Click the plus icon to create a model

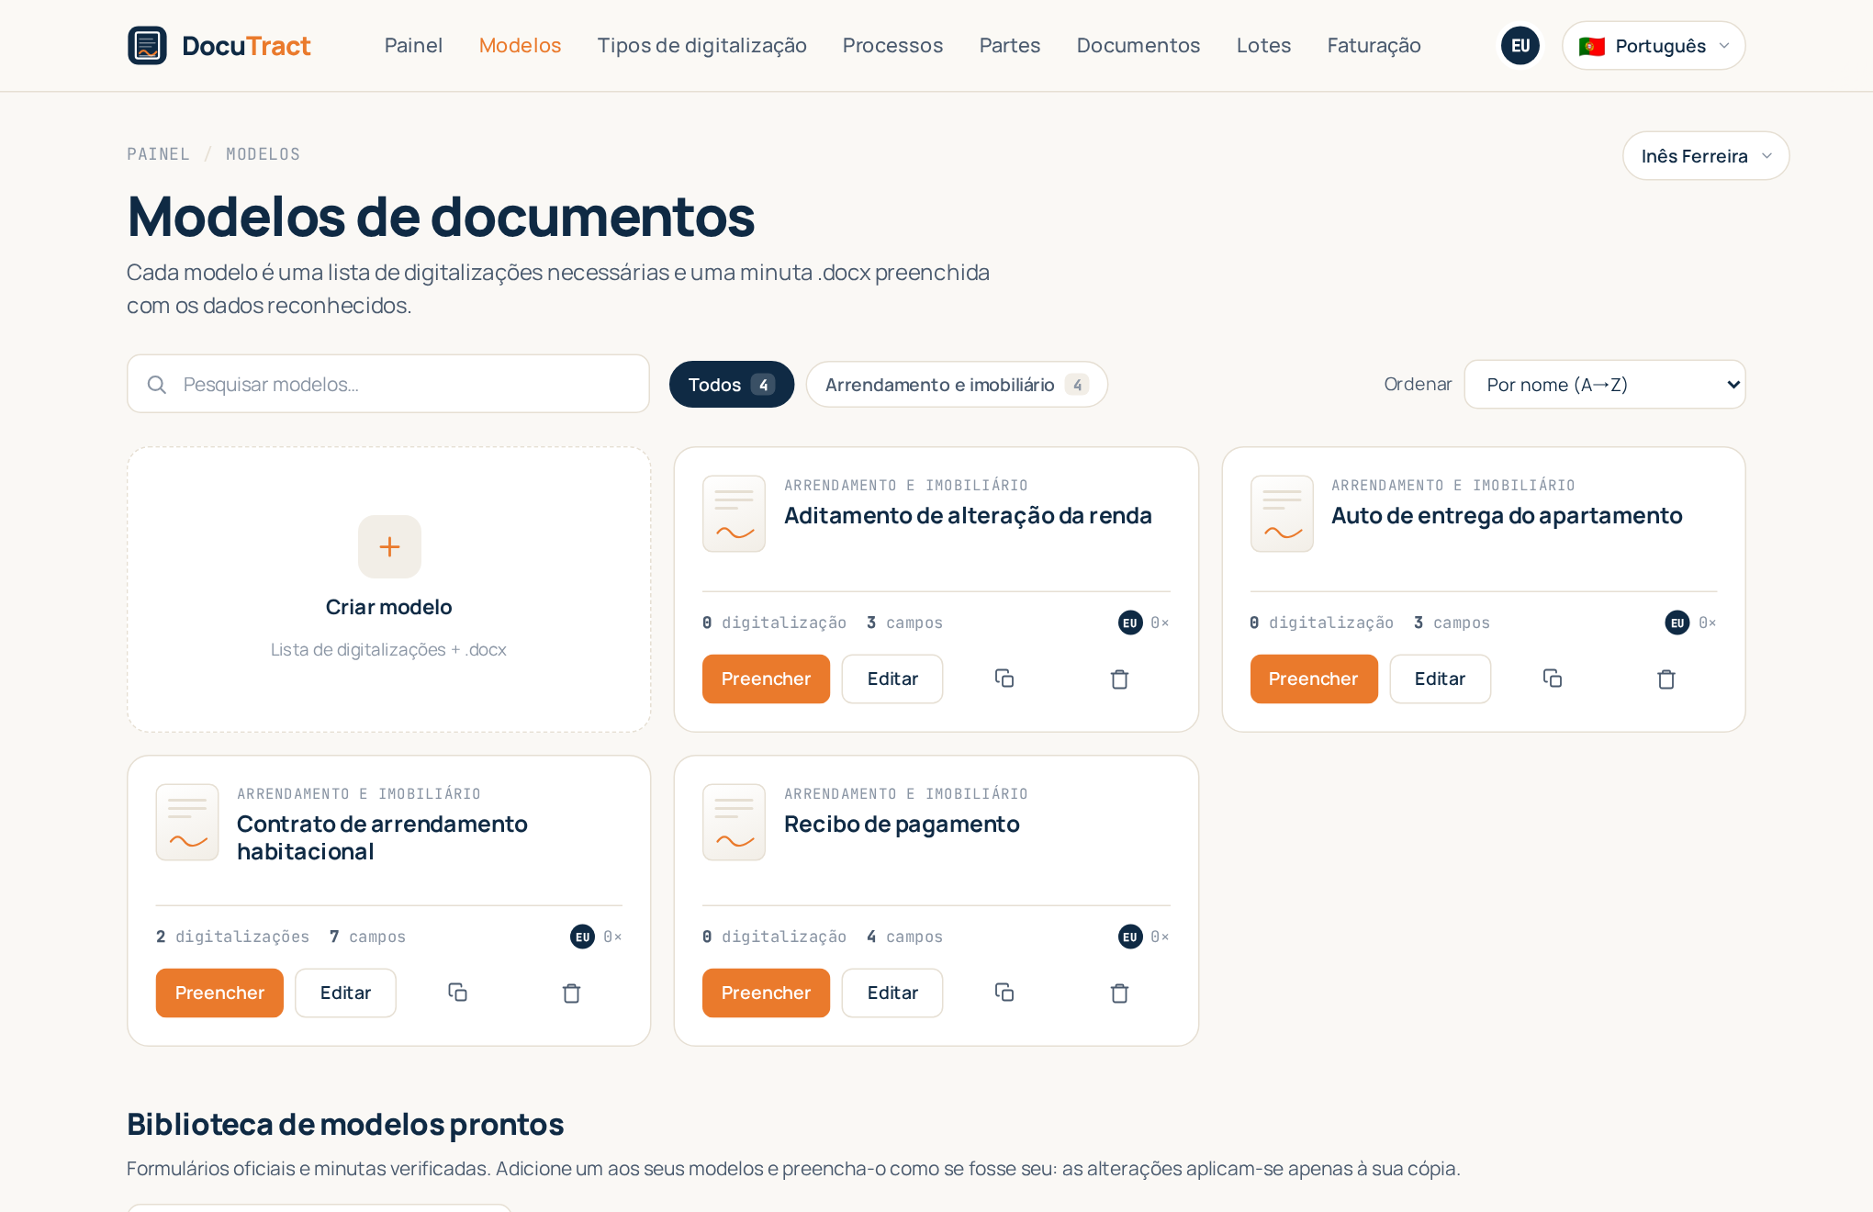389,546
